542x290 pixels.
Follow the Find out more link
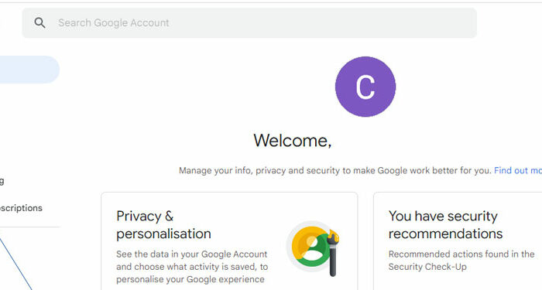(518, 171)
